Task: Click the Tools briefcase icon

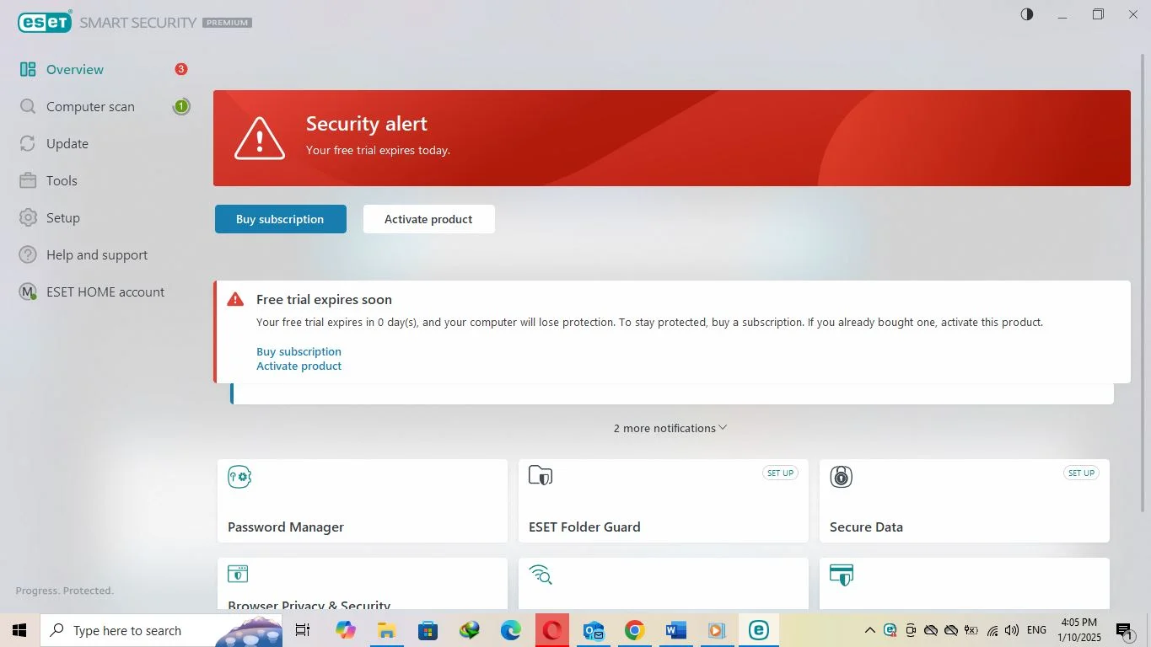Action: (28, 181)
